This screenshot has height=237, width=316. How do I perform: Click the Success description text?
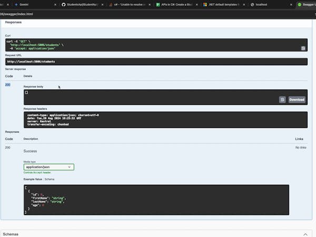pos(30,151)
